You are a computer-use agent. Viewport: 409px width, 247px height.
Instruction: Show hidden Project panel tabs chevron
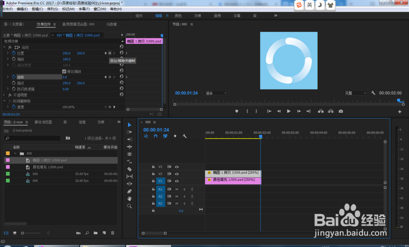point(119,122)
